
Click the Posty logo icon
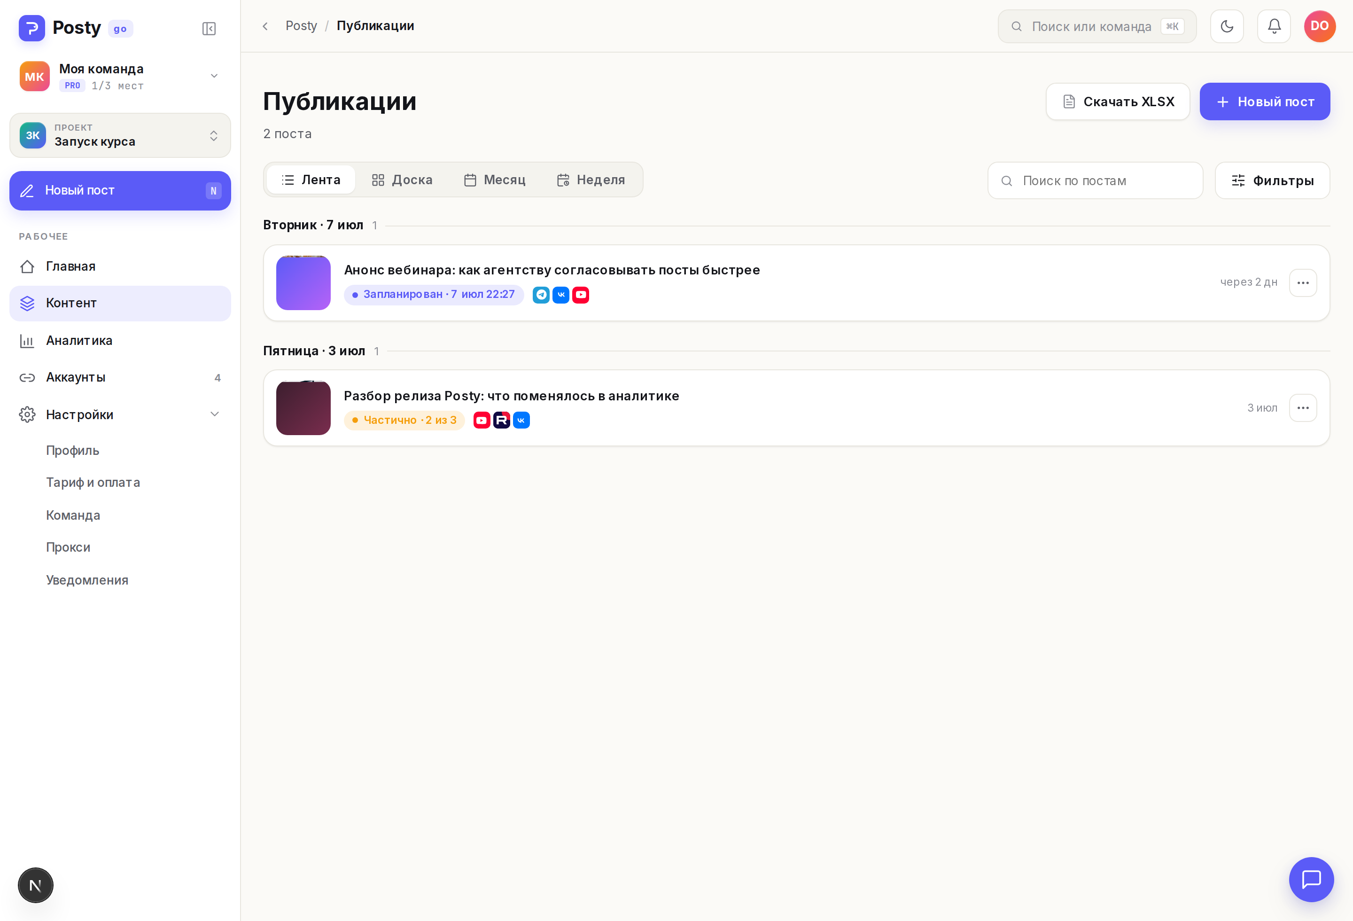[31, 28]
